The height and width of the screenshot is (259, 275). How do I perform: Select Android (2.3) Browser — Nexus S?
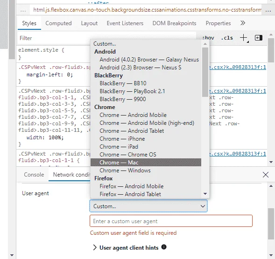(x=146, y=68)
